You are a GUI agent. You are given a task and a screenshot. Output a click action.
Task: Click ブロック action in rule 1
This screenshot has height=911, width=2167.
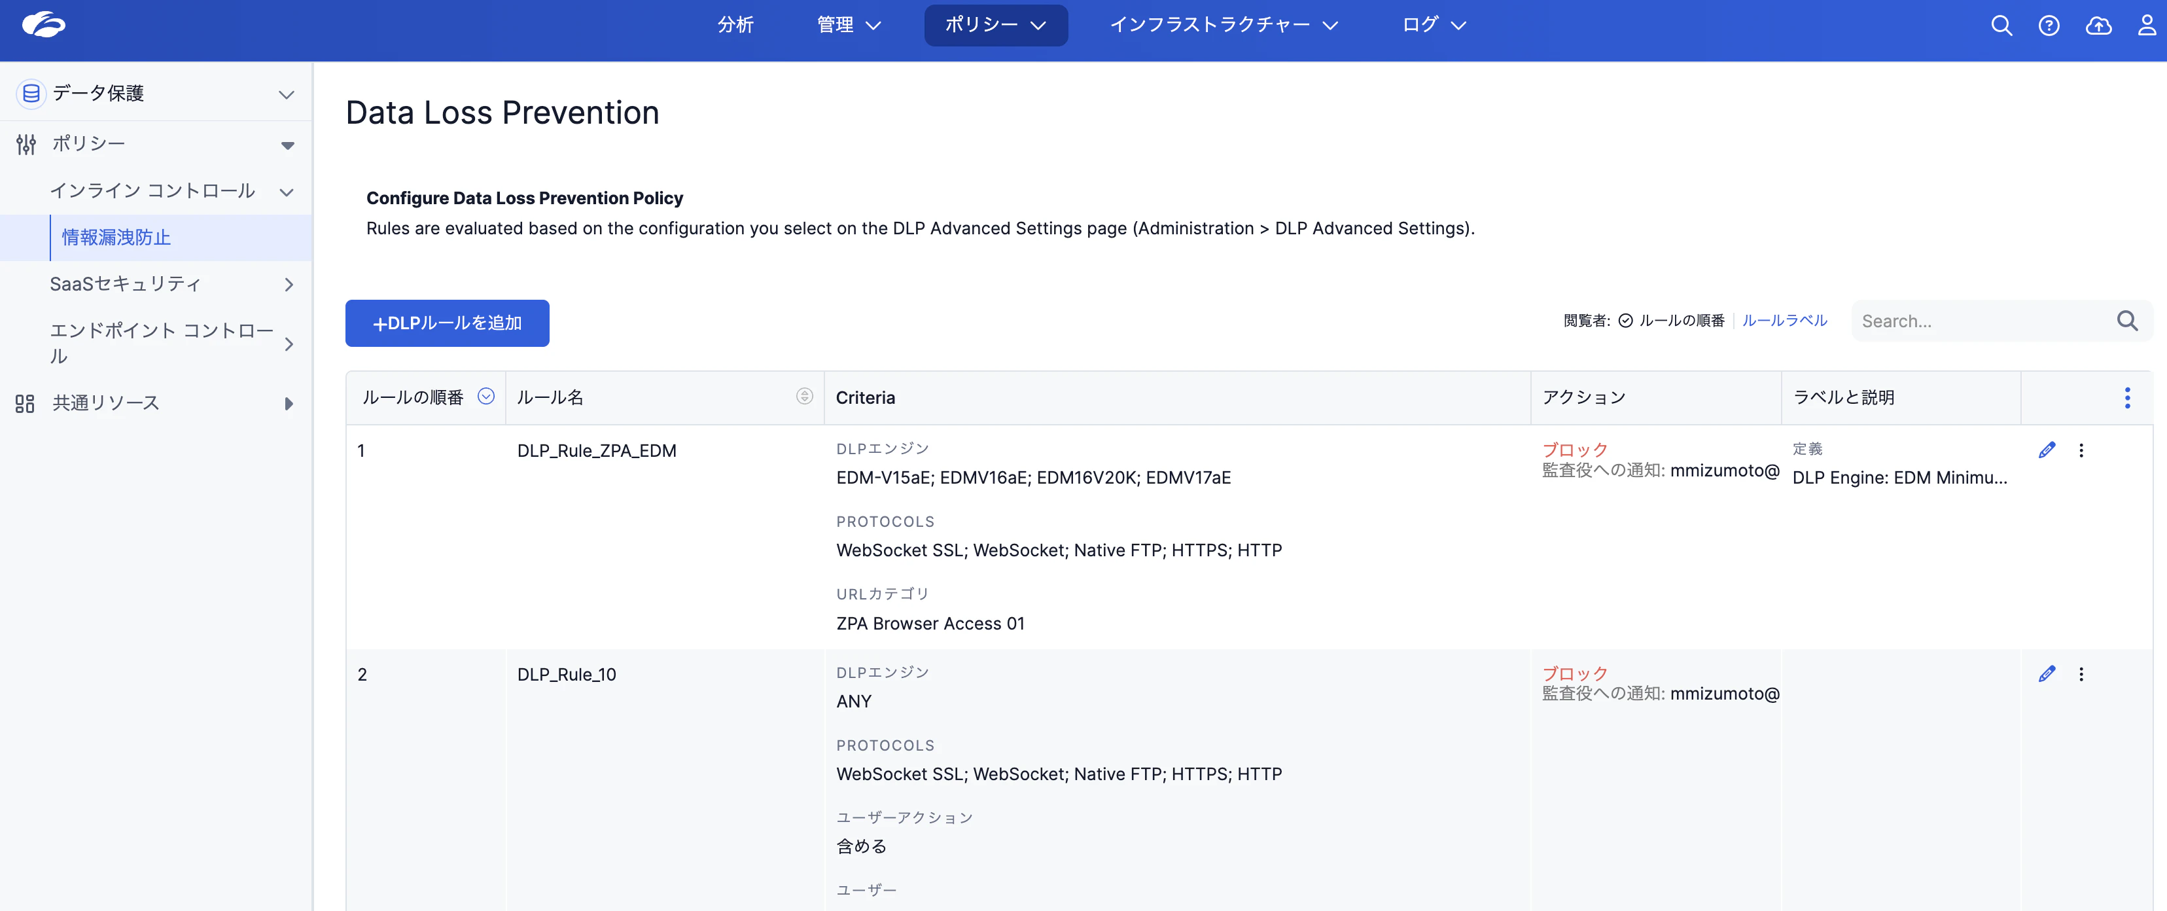click(1574, 450)
